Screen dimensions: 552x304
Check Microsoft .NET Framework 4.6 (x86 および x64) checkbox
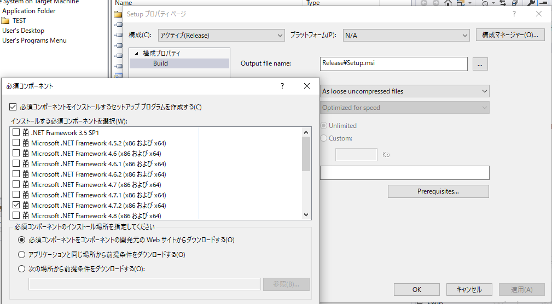[x=16, y=153]
